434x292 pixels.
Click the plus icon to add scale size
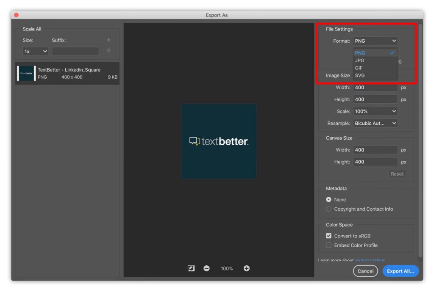108,40
